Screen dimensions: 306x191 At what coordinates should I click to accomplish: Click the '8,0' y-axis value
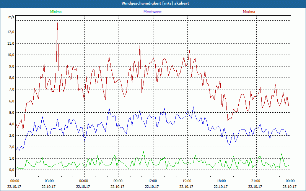11,78
